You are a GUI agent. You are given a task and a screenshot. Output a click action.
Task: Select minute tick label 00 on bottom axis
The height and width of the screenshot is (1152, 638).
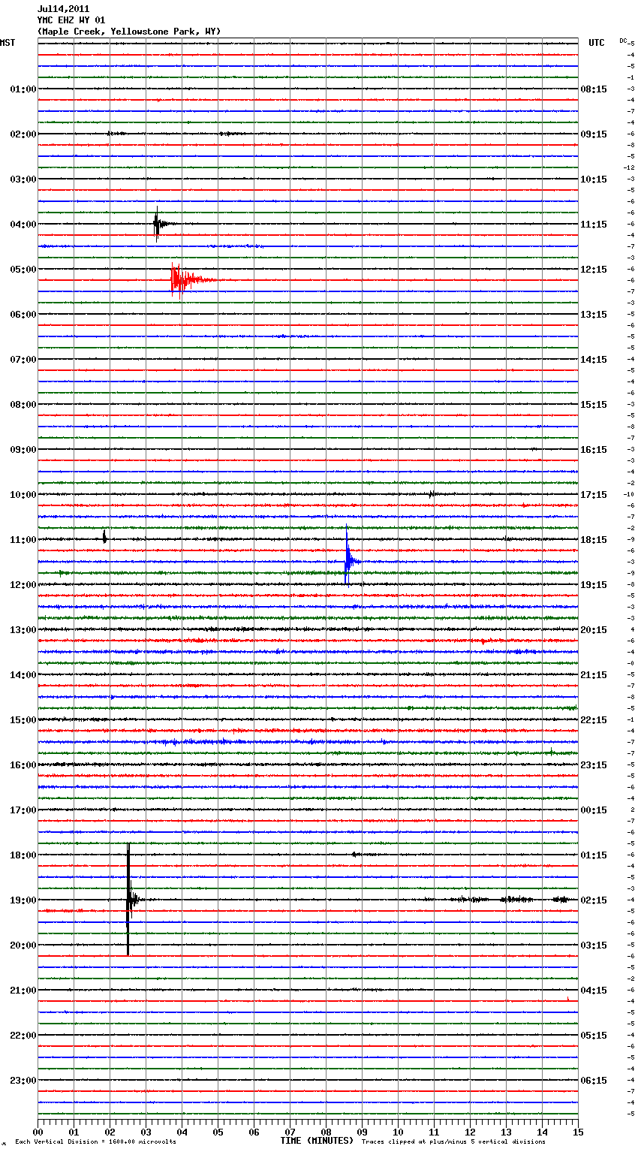point(38,1132)
